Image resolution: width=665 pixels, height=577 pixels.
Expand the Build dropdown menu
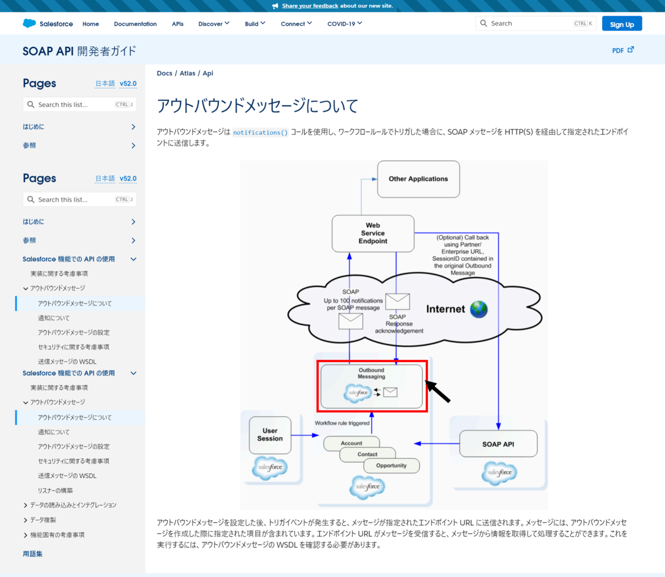pos(255,24)
